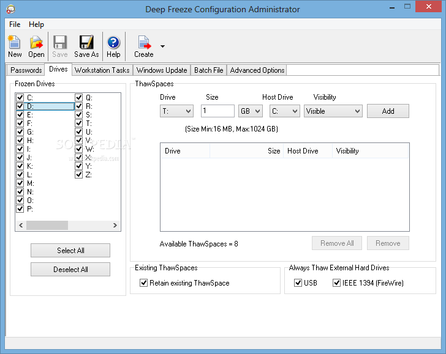The width and height of the screenshot is (446, 354).
Task: Click the Host Drive column header
Action: pos(308,151)
